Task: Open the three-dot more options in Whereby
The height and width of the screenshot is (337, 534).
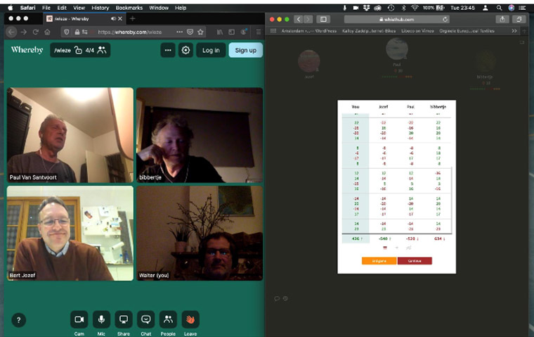Action: pos(168,50)
